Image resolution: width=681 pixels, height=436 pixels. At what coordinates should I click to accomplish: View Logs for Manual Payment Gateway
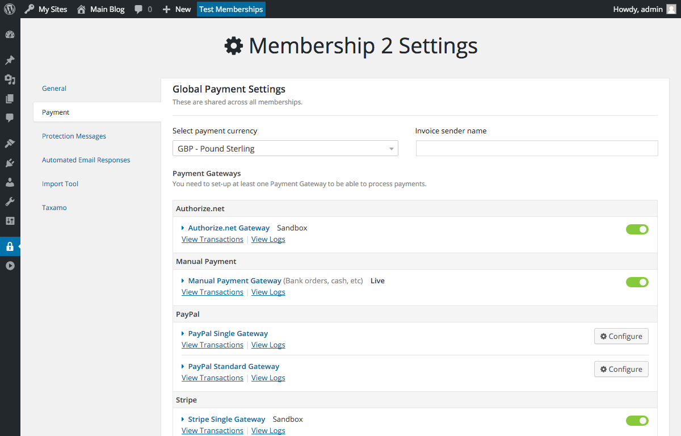268,292
